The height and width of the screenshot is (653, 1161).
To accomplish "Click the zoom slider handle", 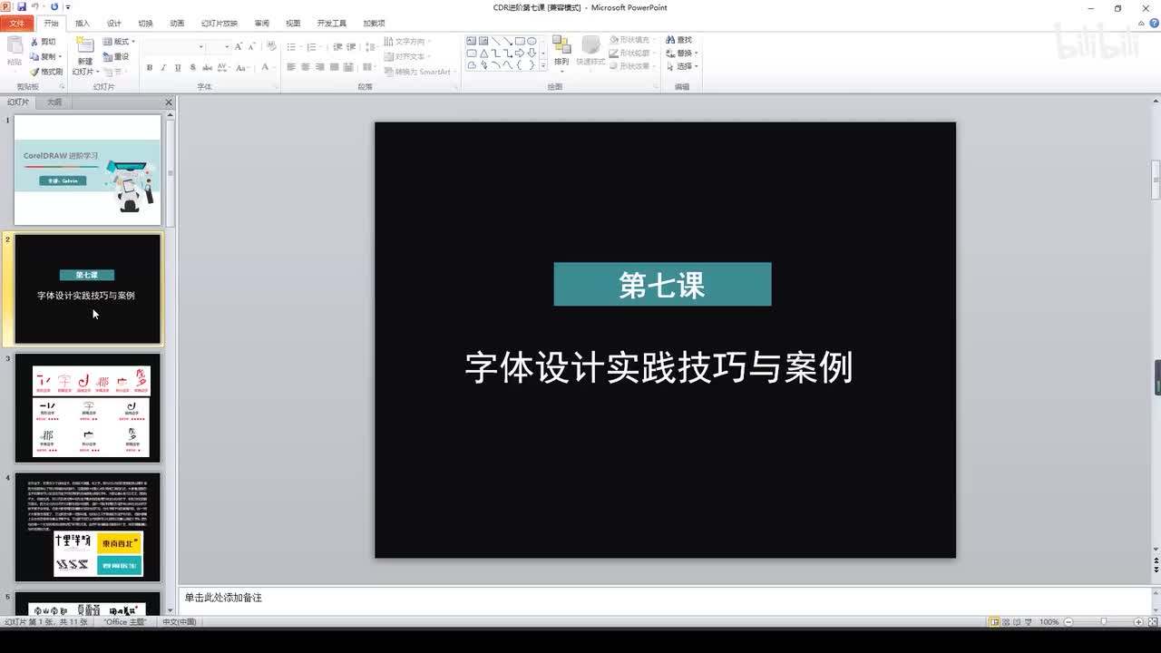I will [1104, 622].
